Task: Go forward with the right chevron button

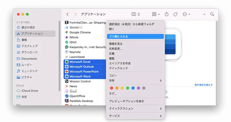Action: tap(76, 14)
